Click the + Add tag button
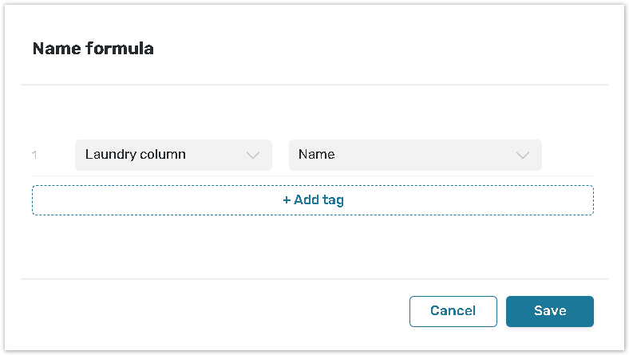 click(x=313, y=200)
